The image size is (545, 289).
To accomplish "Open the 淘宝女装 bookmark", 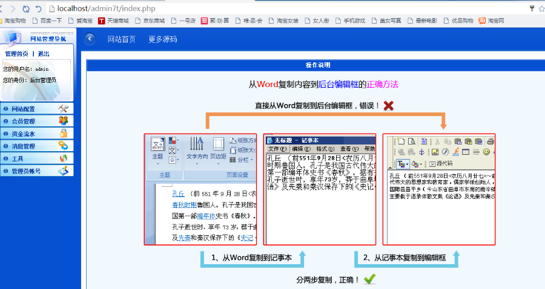I will click(283, 21).
